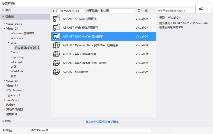Click the ASP.NET MVC 4 Web template icon

point(56,36)
